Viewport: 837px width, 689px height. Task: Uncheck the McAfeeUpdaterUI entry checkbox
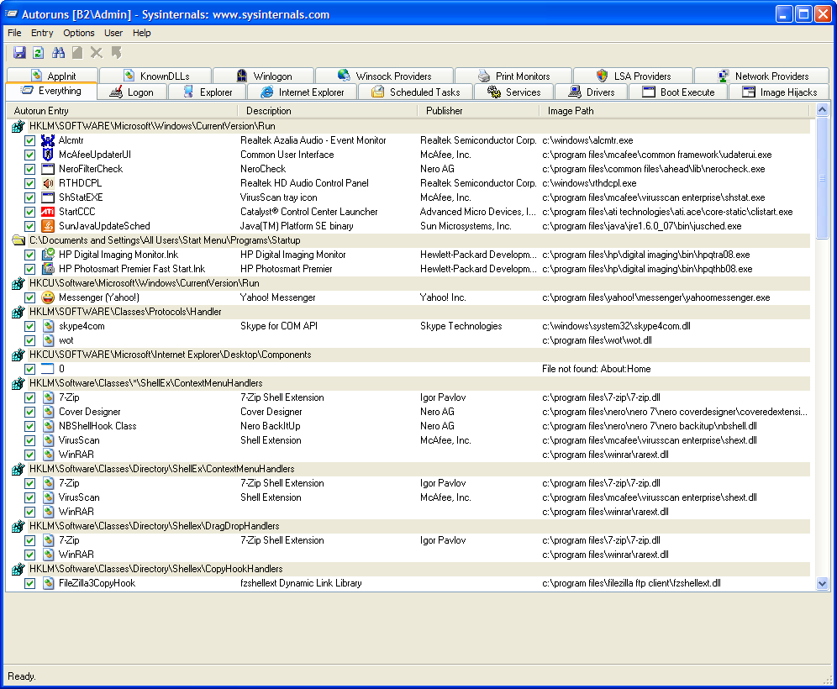tap(30, 155)
